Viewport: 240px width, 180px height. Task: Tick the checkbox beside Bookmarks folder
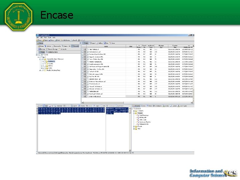[x=45, y=61]
